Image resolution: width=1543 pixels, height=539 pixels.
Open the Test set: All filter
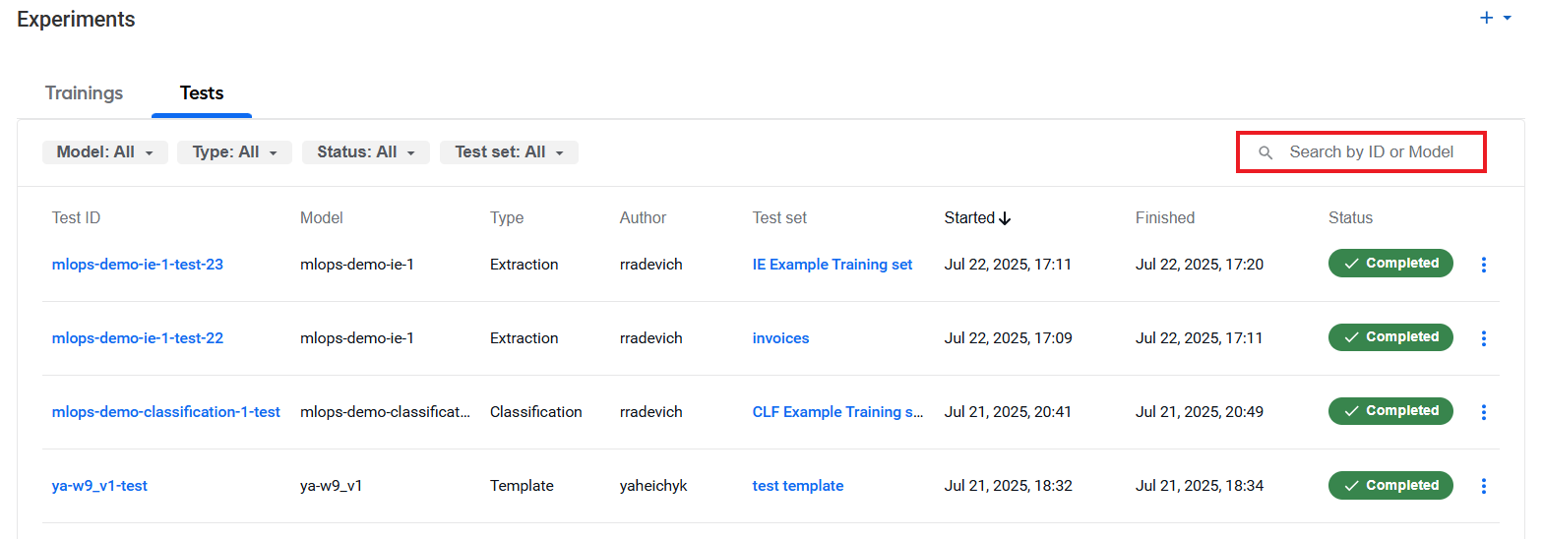(x=509, y=152)
